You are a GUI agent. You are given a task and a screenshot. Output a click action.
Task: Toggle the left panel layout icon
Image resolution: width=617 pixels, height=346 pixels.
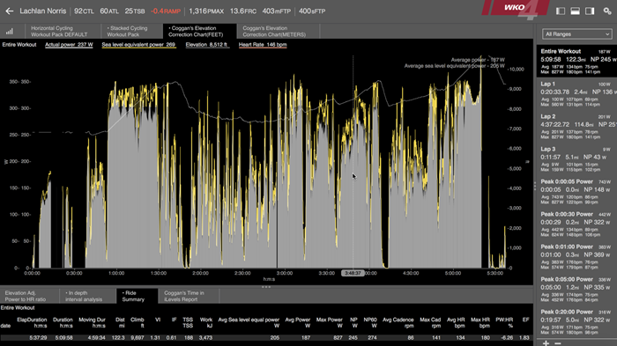(x=561, y=11)
